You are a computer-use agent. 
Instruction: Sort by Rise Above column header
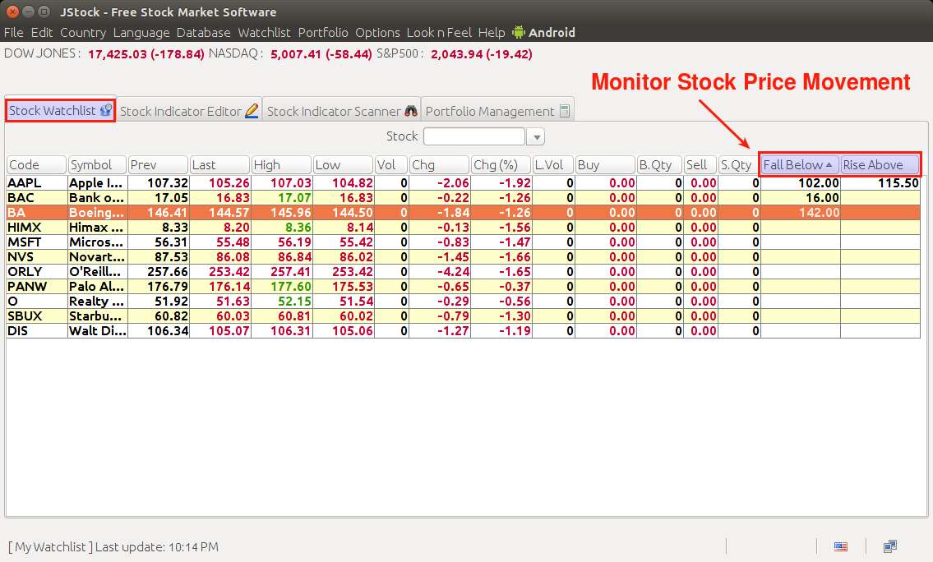click(x=880, y=164)
